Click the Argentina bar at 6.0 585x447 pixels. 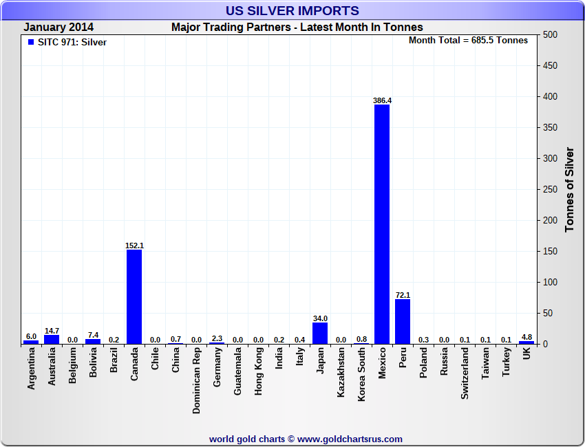[x=31, y=342]
